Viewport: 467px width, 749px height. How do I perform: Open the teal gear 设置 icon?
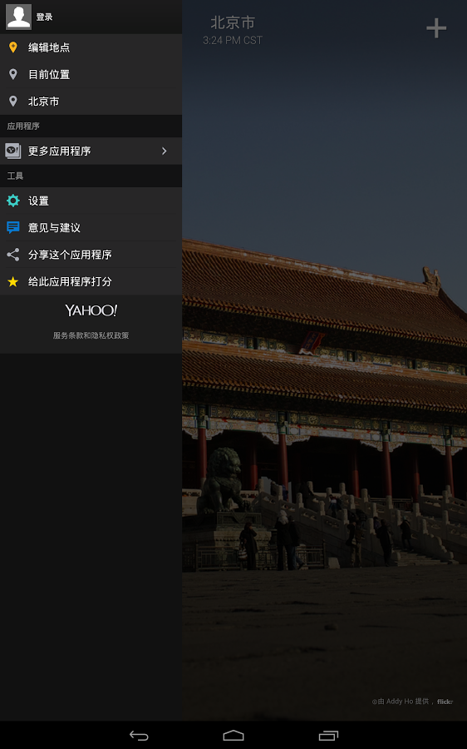pyautogui.click(x=13, y=201)
